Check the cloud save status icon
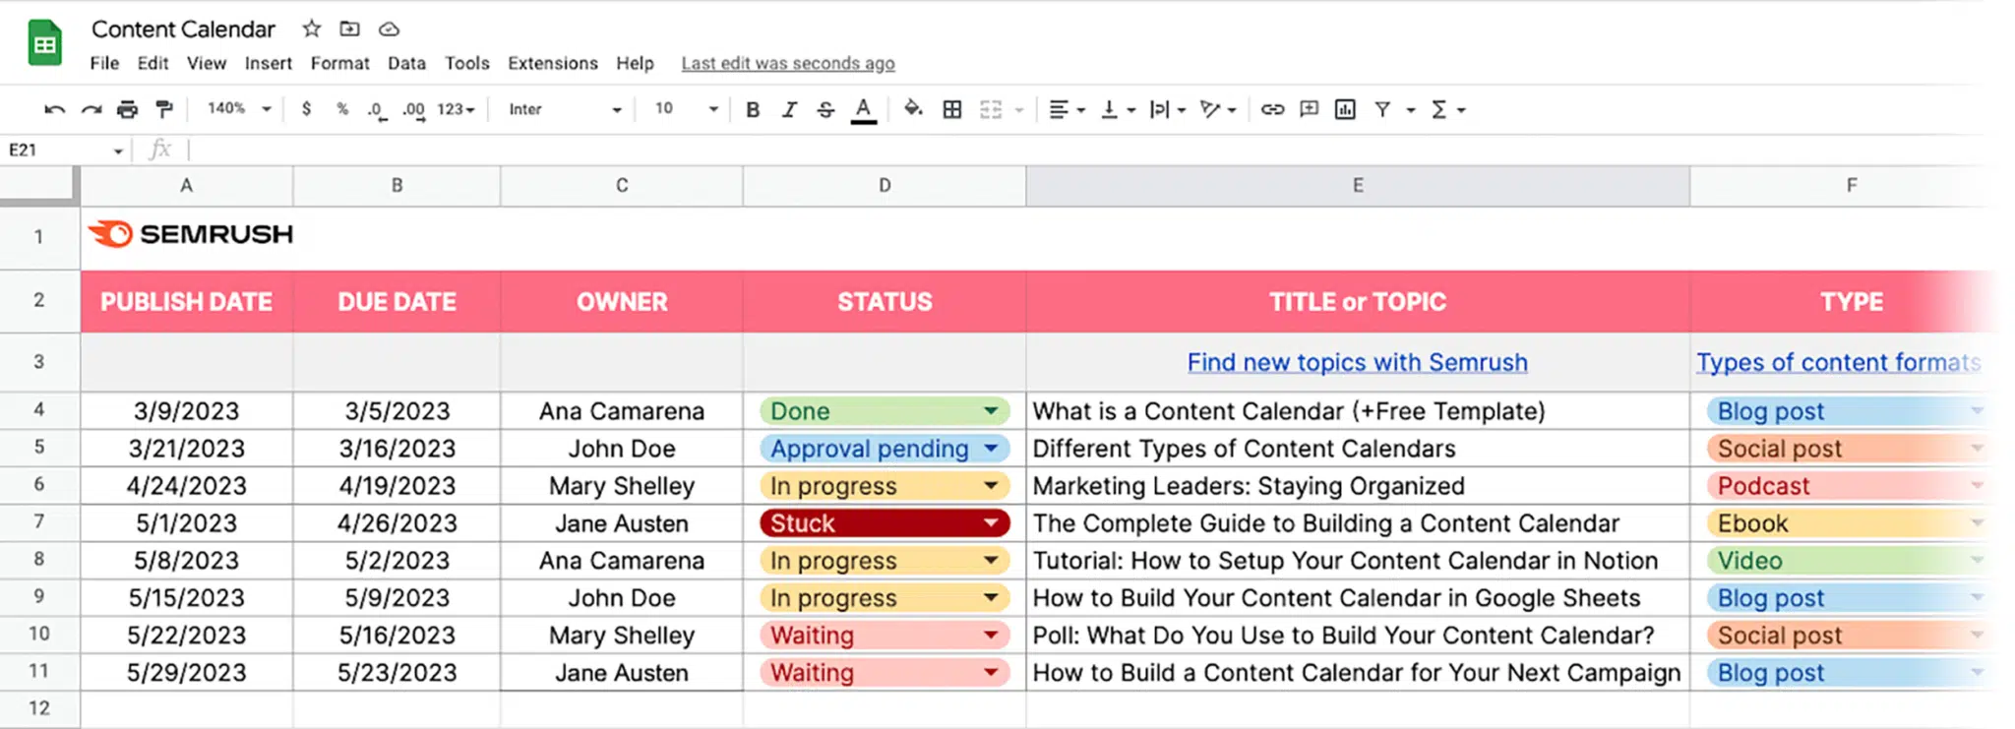 point(389,29)
